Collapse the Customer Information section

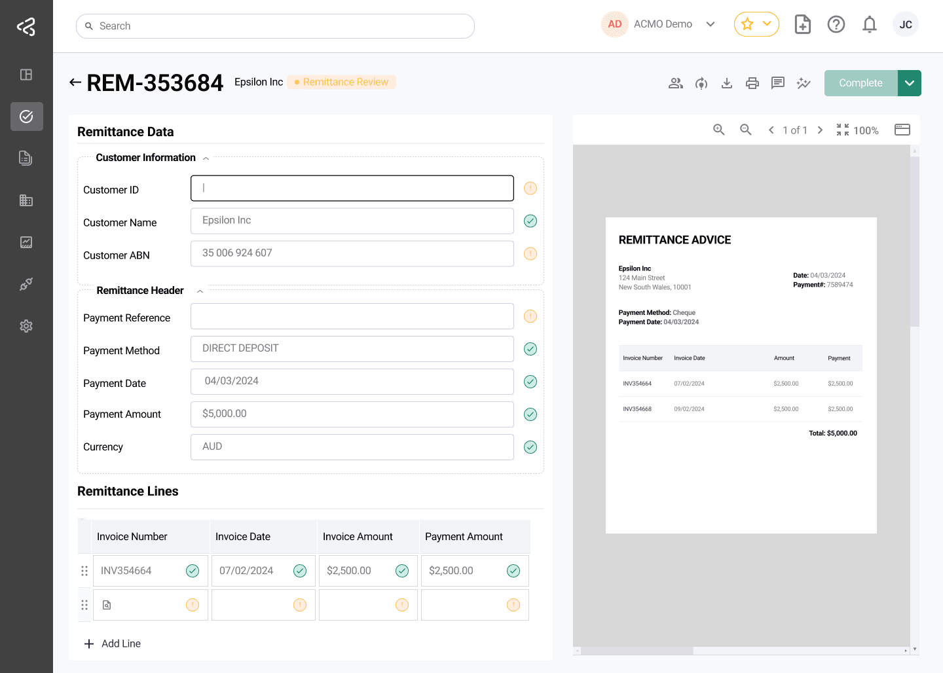[206, 158]
